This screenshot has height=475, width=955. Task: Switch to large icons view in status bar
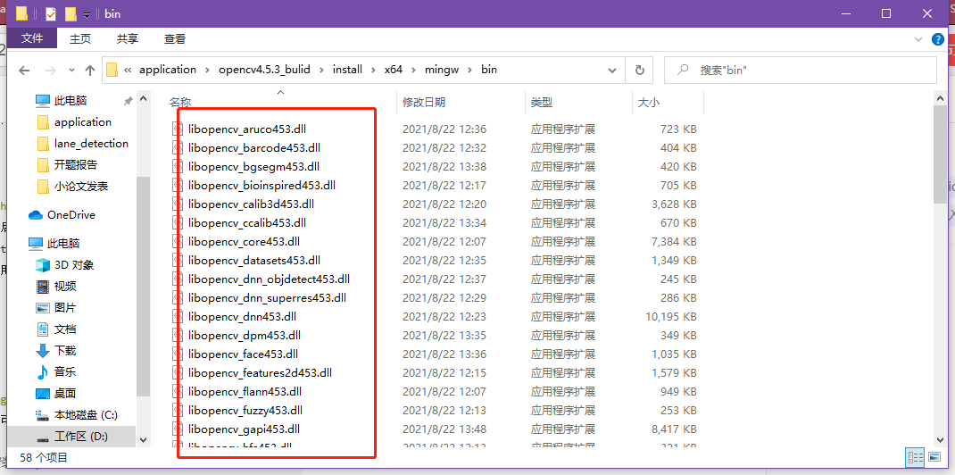click(x=934, y=457)
